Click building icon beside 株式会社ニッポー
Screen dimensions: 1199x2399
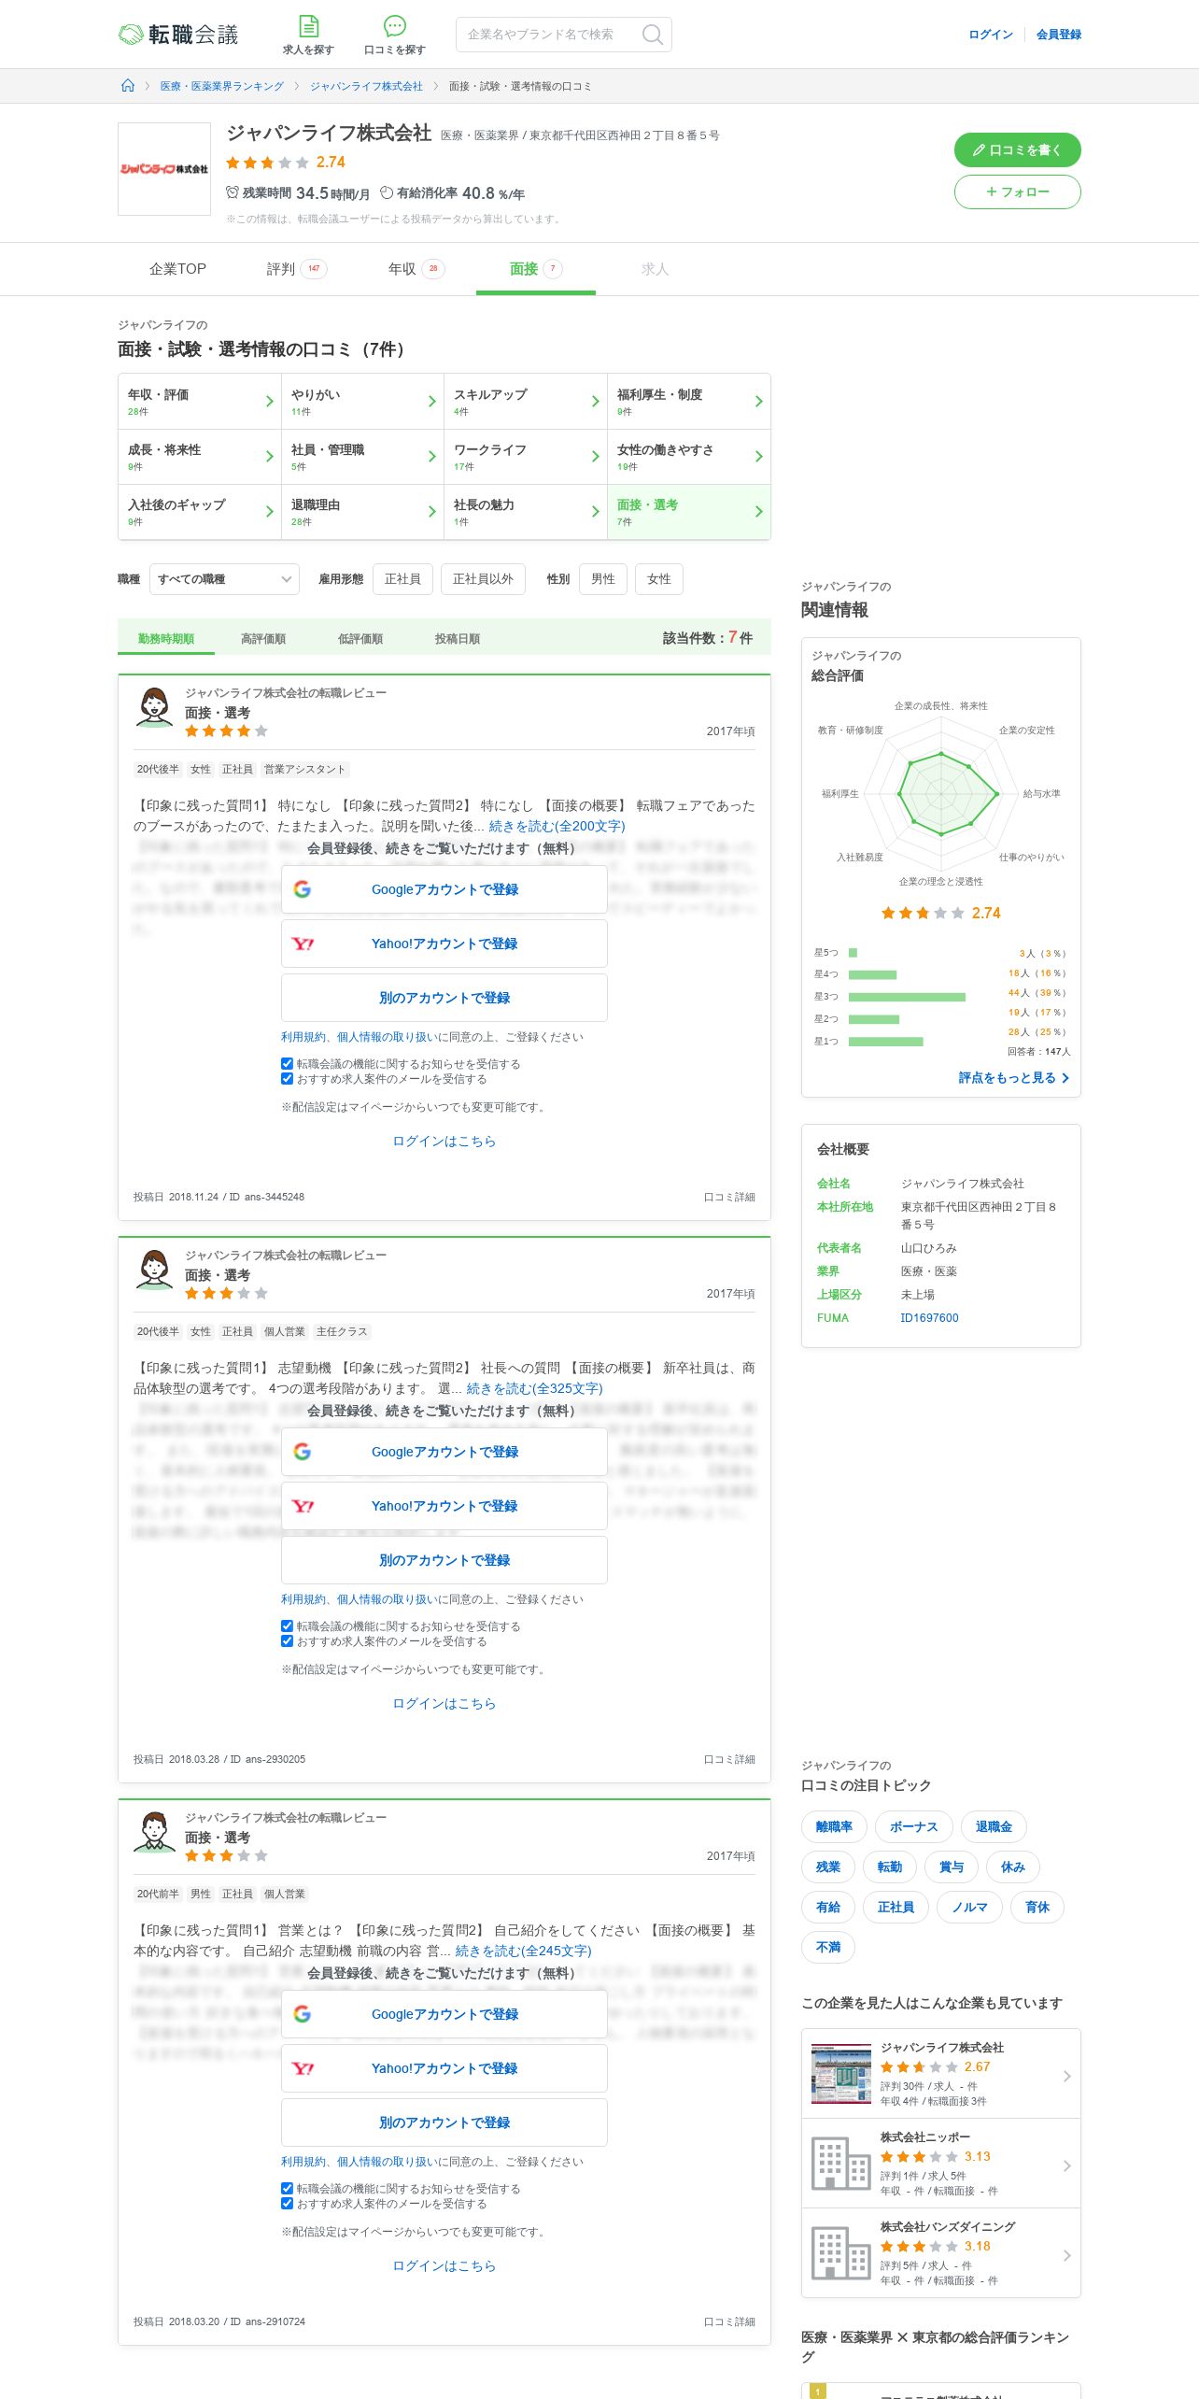840,2164
